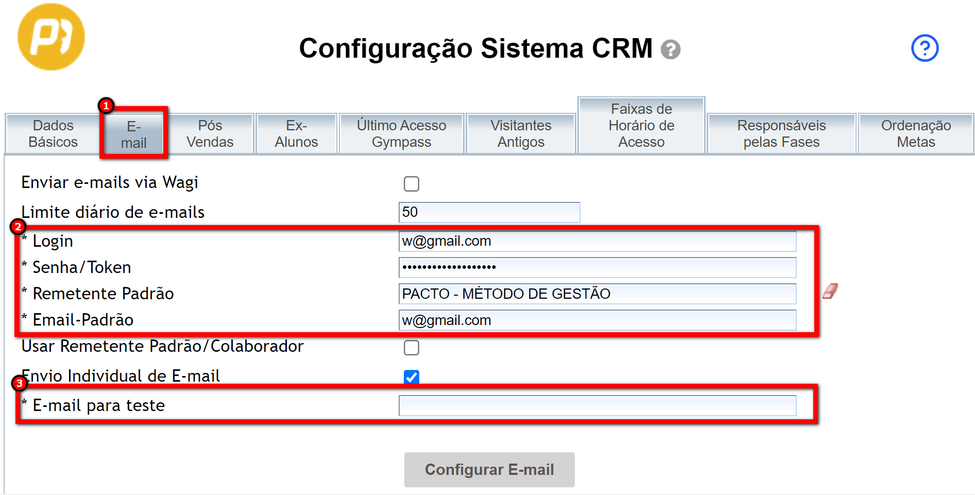The height and width of the screenshot is (495, 975).
Task: Switch to the Dados Básicos tab
Action: click(53, 134)
